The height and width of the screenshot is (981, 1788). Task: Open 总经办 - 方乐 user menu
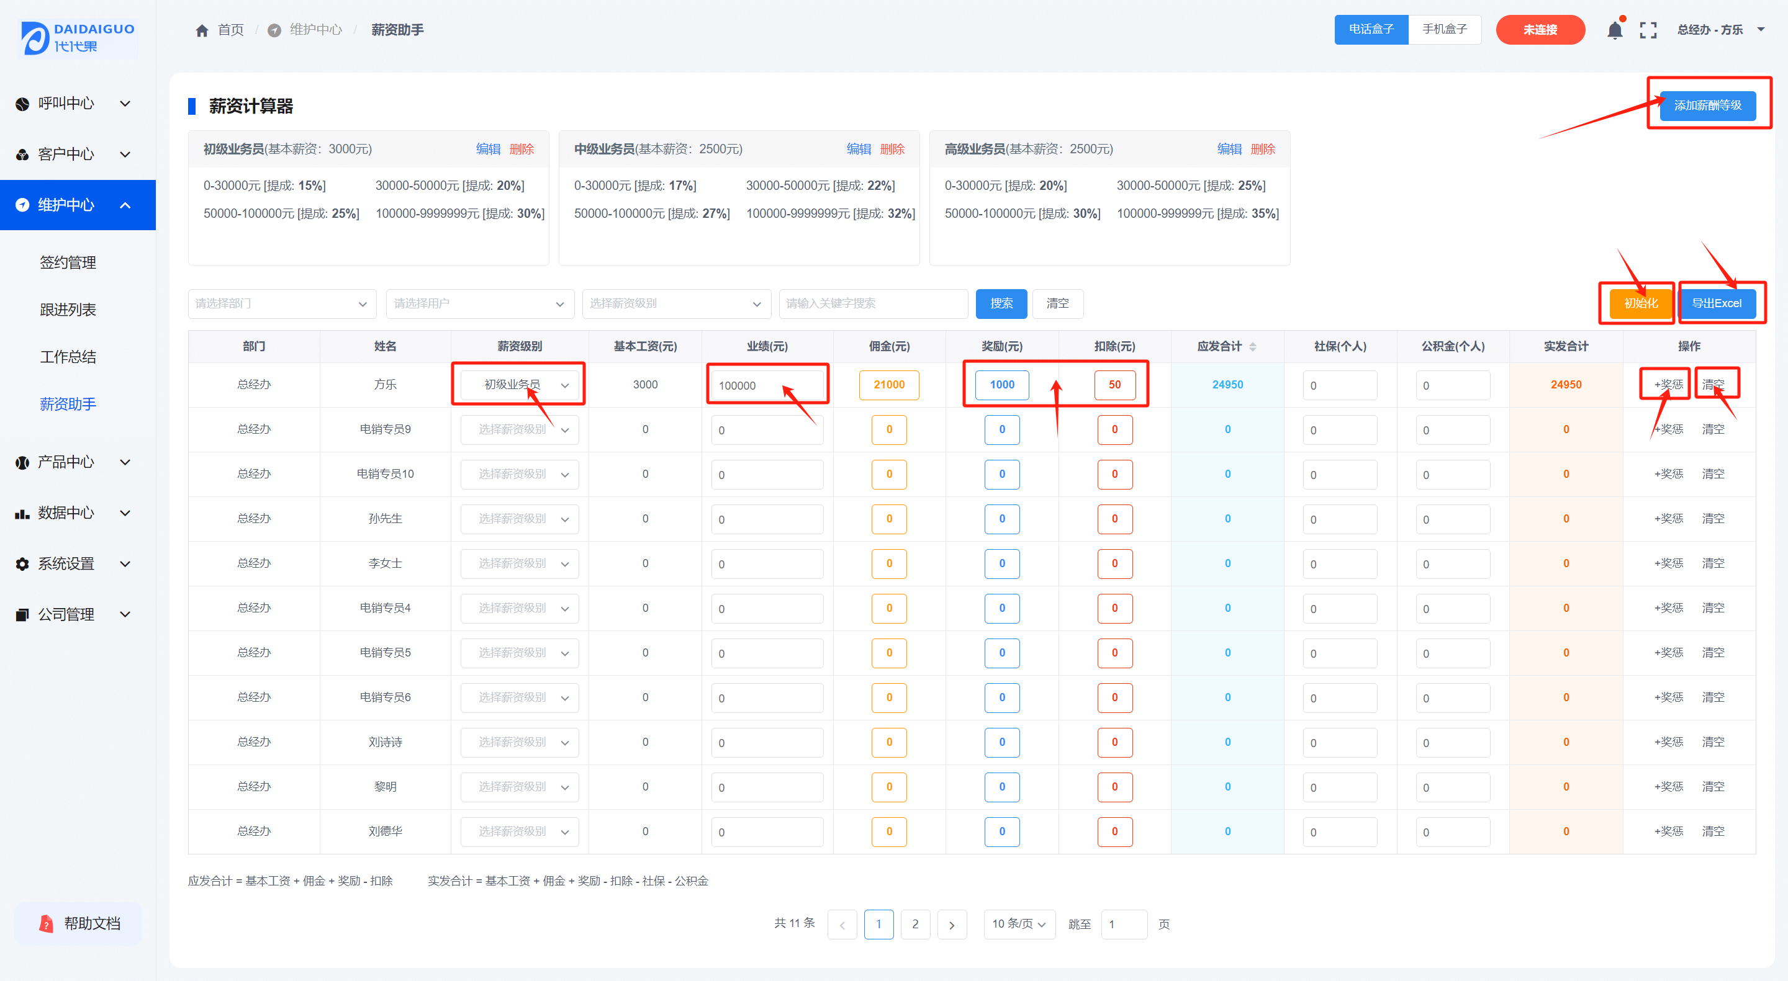(1721, 30)
